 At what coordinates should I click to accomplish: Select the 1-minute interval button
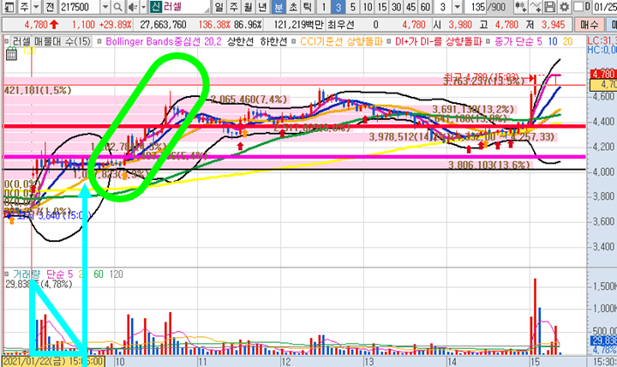pos(323,7)
